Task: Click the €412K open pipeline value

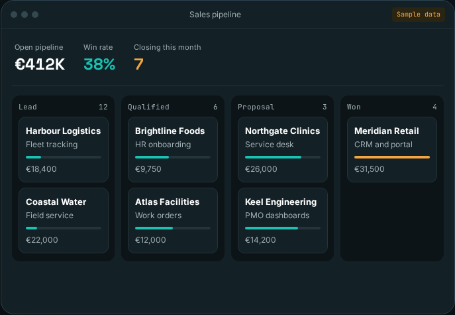Action: 40,64
